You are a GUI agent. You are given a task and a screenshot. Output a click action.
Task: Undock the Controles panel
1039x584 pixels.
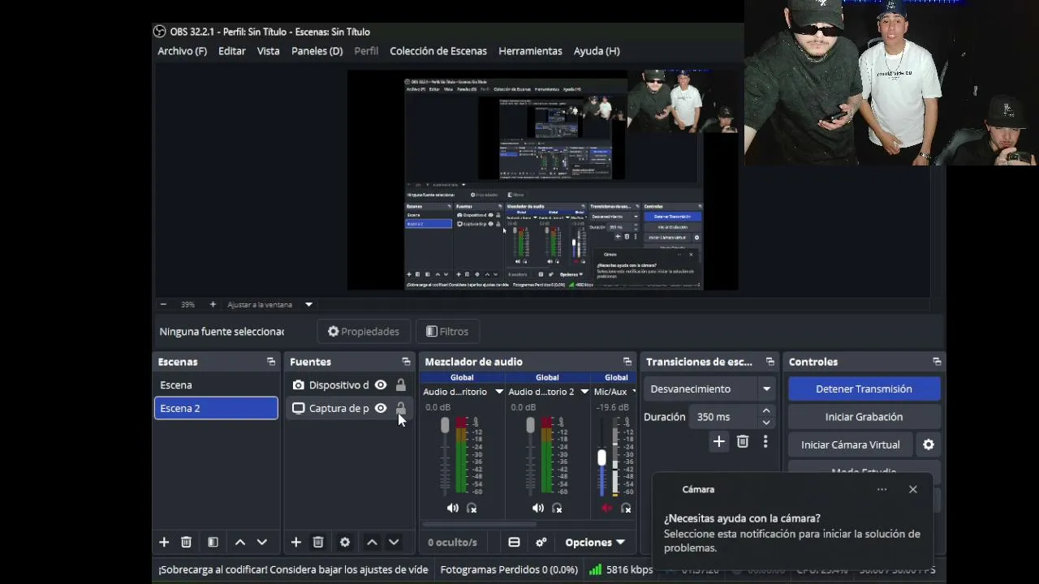937,362
